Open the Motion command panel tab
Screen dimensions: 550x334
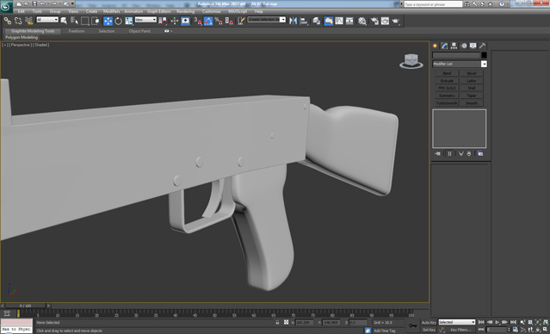[x=464, y=46]
